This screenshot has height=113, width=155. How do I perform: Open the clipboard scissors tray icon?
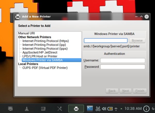pos(98,109)
